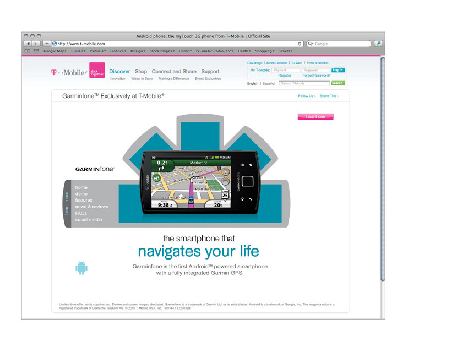The width and height of the screenshot is (468, 362).
Task: Click the Password input field
Action: tap(316, 70)
